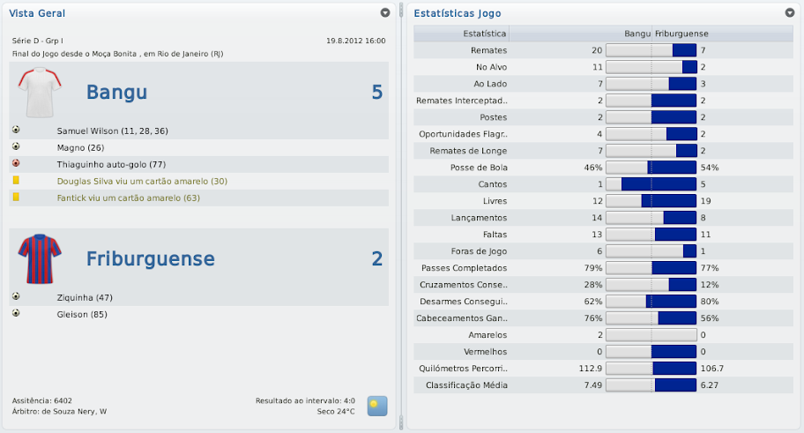Image resolution: width=804 pixels, height=433 pixels.
Task: Click goal ball icon beside Samuel Wilson
Action: [16, 131]
